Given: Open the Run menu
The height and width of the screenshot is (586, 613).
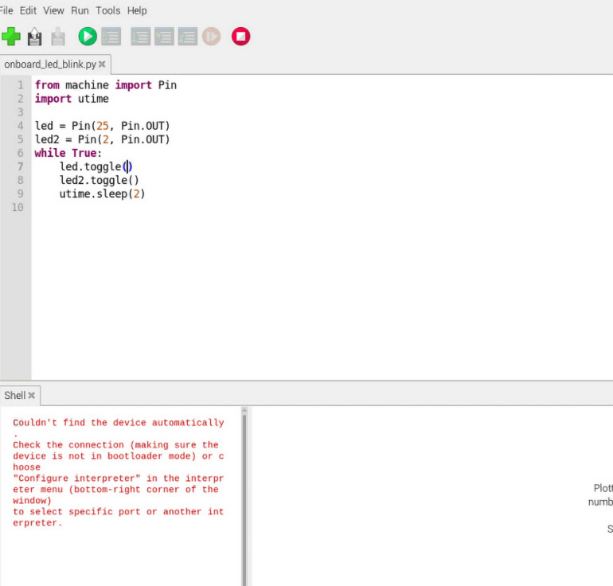Looking at the screenshot, I should point(80,10).
